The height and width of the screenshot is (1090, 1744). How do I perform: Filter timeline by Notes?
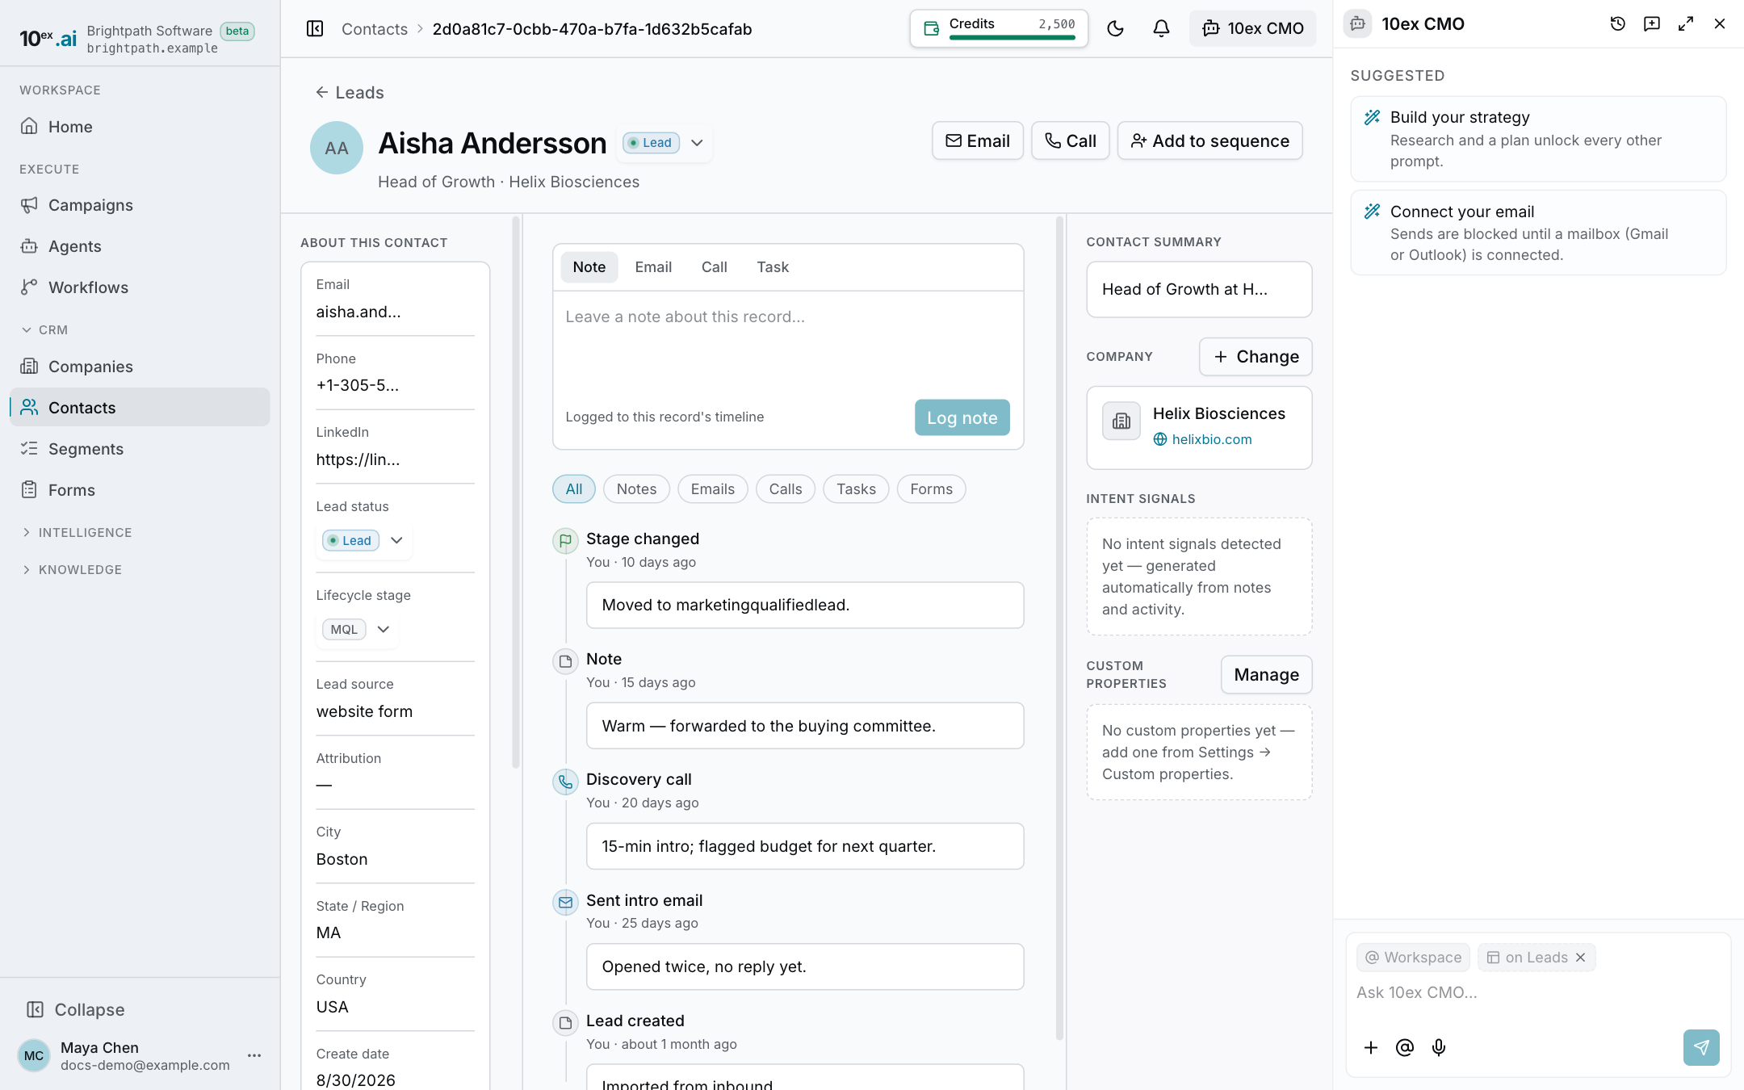click(x=636, y=489)
